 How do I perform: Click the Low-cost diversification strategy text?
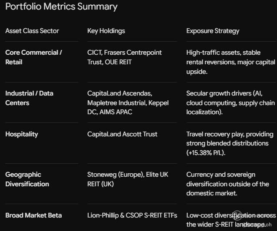231,220
